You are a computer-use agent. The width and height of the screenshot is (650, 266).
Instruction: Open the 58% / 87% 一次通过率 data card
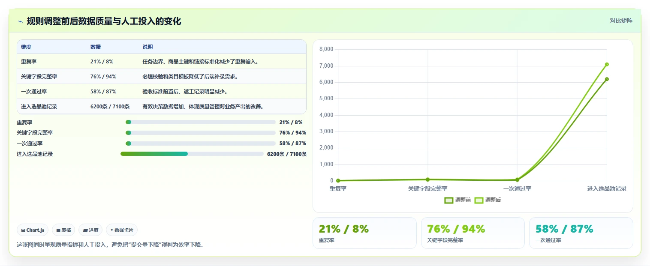tap(581, 233)
